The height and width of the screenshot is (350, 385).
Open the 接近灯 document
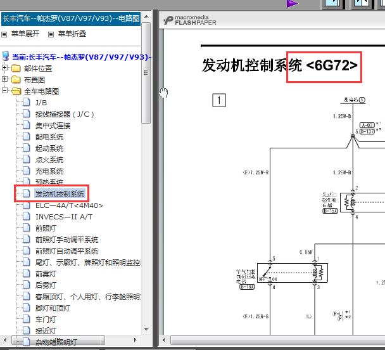click(x=46, y=331)
